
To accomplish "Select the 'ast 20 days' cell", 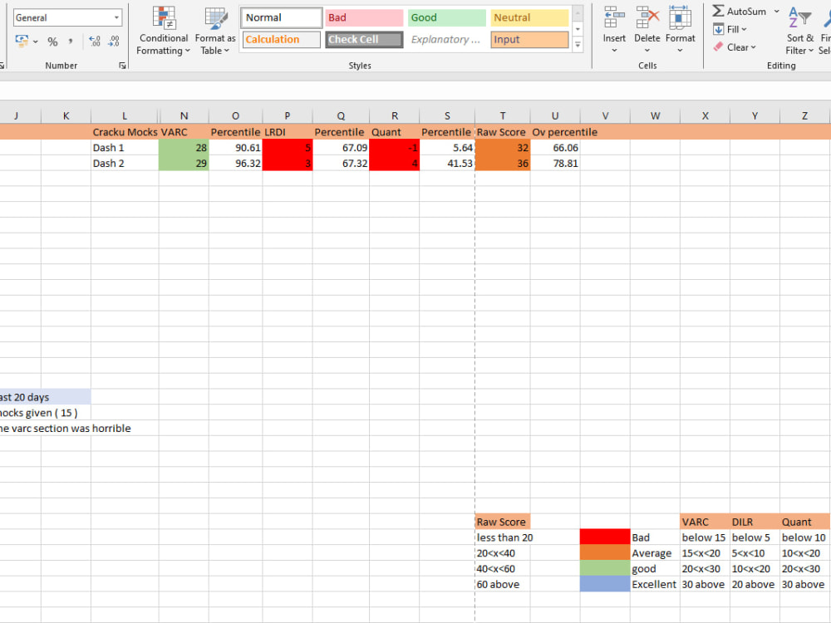I will coord(45,397).
